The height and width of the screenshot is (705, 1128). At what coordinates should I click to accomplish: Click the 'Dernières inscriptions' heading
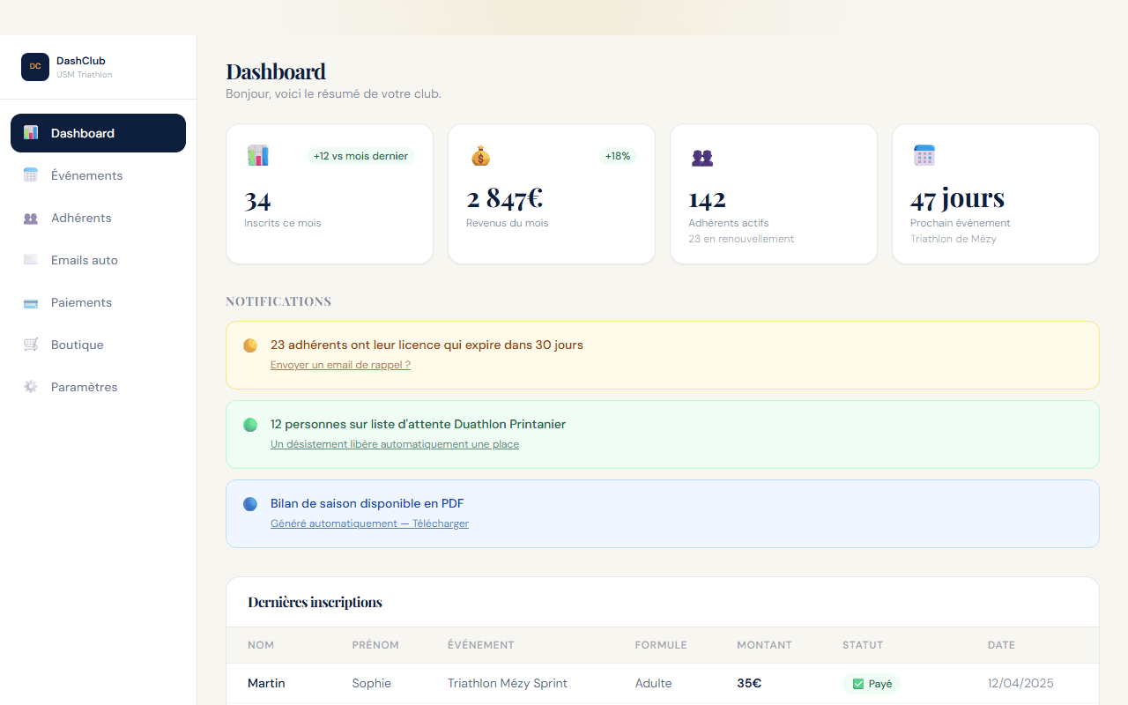[x=315, y=603]
